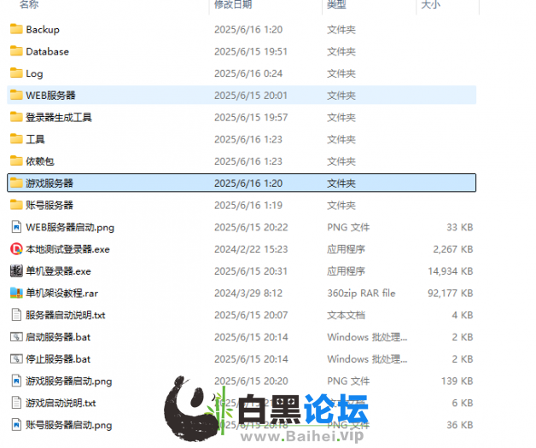The height and width of the screenshot is (448, 536).
Task: Click the 2025/6/15 20:31 date cell
Action: [251, 271]
